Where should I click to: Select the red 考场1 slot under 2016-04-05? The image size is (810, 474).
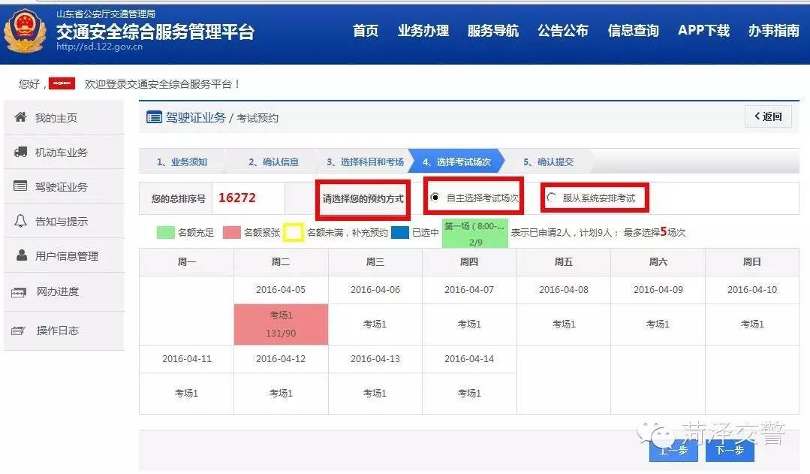(x=280, y=324)
